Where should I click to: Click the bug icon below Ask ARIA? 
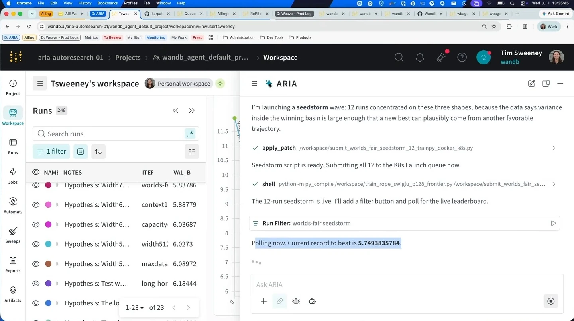[x=296, y=301]
